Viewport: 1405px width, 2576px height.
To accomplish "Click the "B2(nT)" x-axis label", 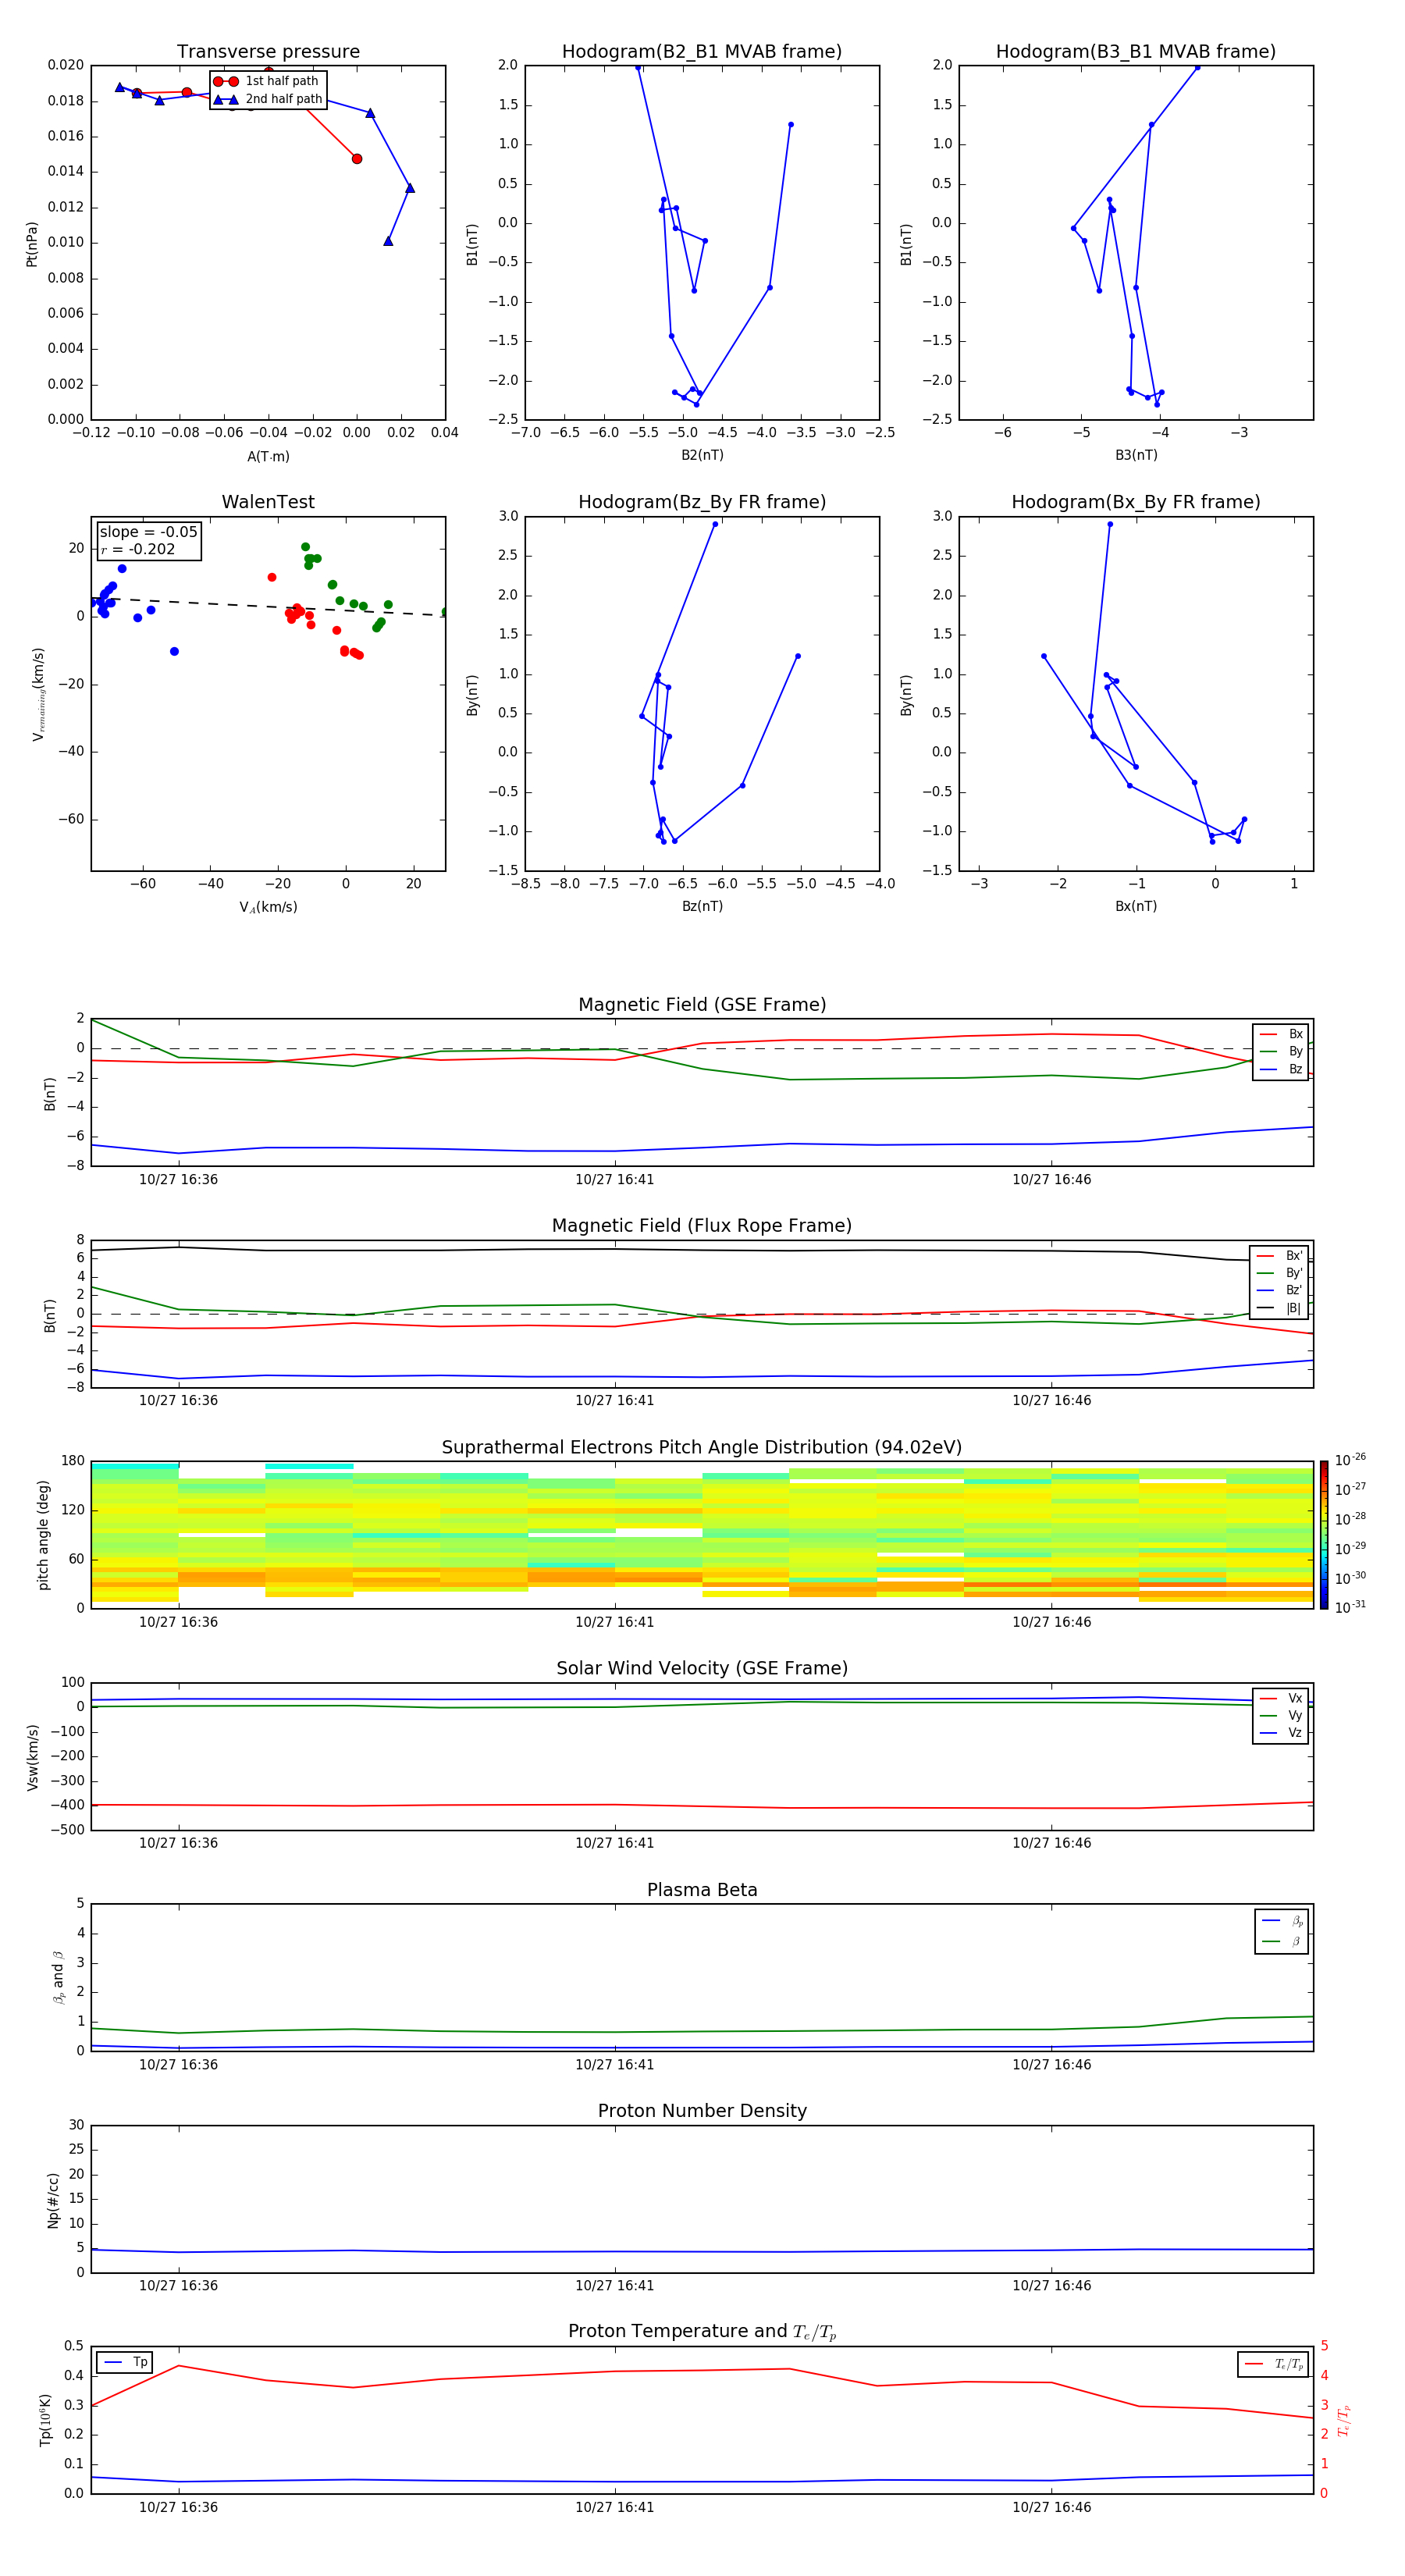I will [x=702, y=456].
